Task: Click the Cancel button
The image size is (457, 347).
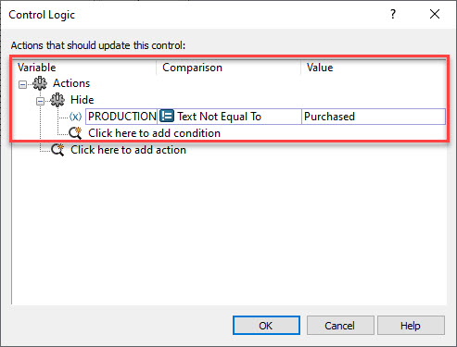Action: (x=340, y=325)
